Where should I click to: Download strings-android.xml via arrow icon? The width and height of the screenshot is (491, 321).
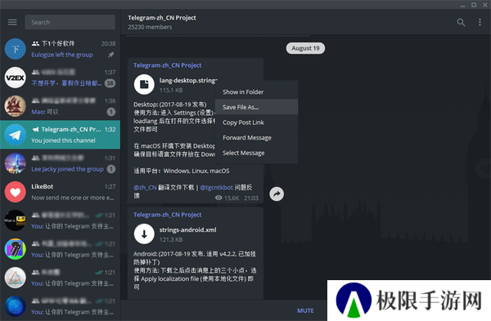click(x=144, y=234)
